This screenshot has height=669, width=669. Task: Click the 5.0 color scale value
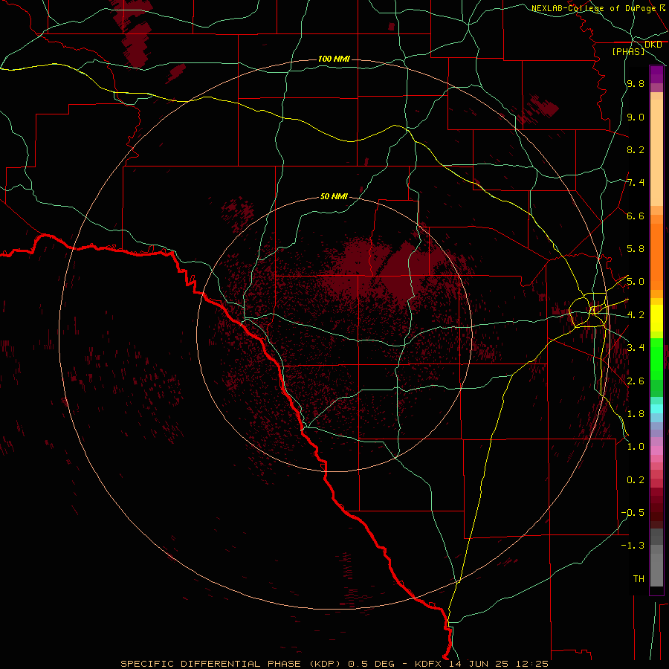[x=636, y=282]
